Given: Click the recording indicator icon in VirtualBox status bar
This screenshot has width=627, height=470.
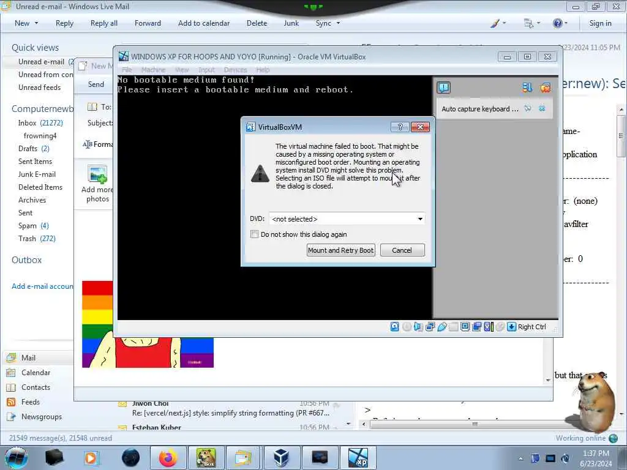Looking at the screenshot, I should (476, 327).
